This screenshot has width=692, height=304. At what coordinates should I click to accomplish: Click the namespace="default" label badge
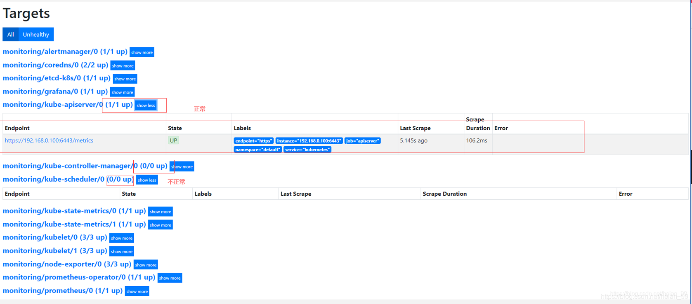click(x=258, y=150)
